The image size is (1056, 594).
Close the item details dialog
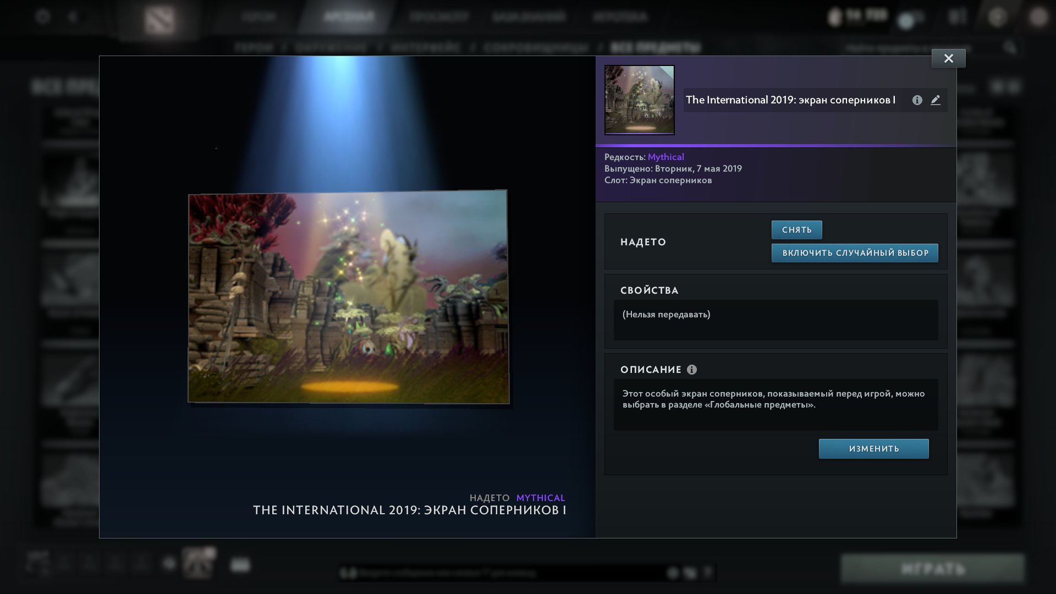pyautogui.click(x=948, y=58)
